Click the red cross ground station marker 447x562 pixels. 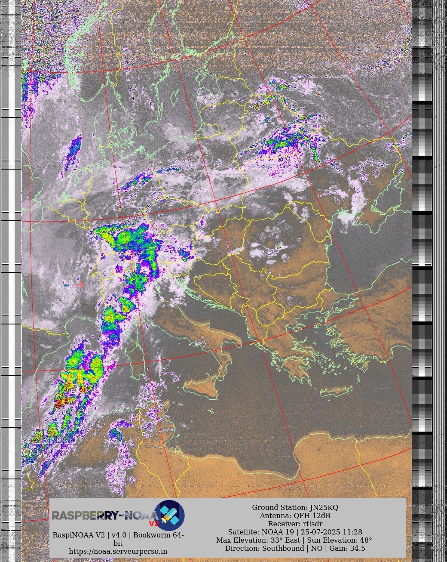click(x=81, y=284)
